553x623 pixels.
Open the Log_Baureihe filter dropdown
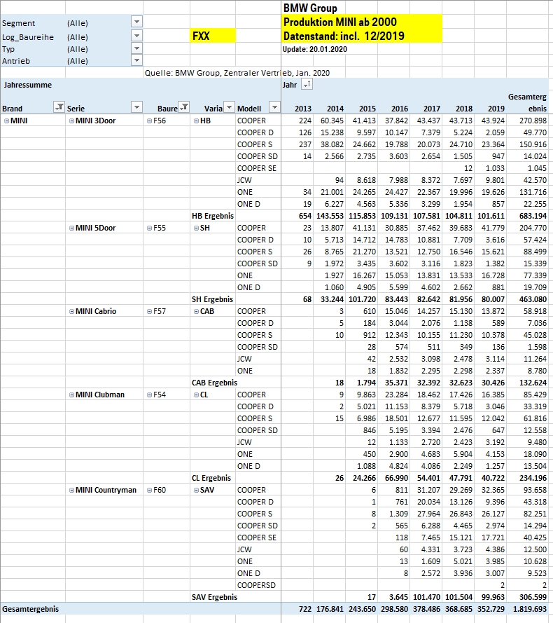[x=136, y=36]
